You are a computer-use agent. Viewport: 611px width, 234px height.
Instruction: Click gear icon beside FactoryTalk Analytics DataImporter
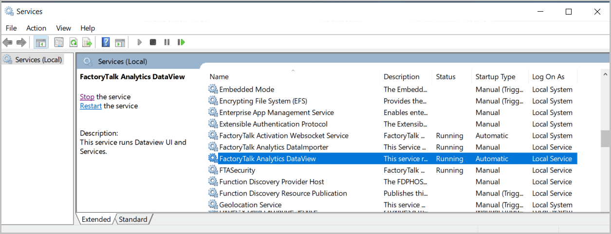click(213, 147)
